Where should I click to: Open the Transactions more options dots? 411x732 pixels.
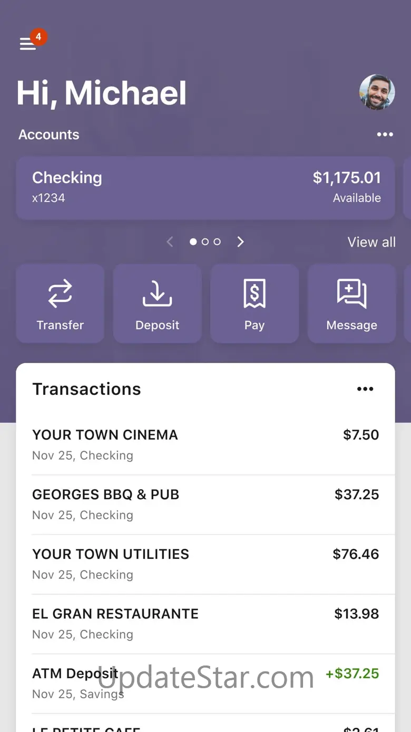(x=365, y=389)
